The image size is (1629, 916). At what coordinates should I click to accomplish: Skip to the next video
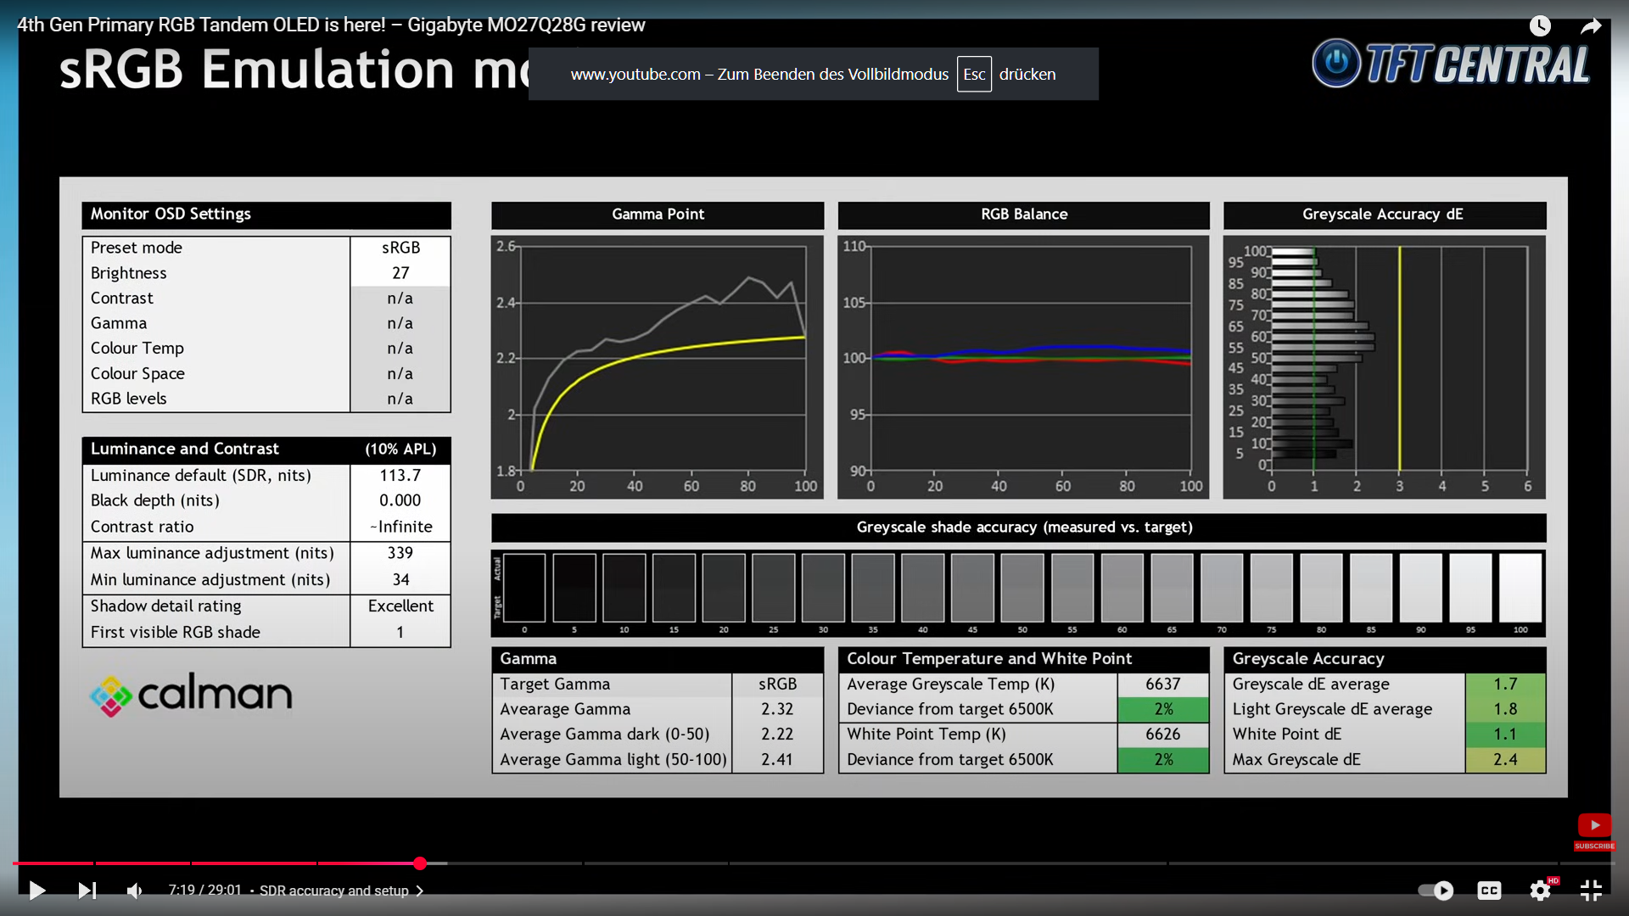pos(87,891)
